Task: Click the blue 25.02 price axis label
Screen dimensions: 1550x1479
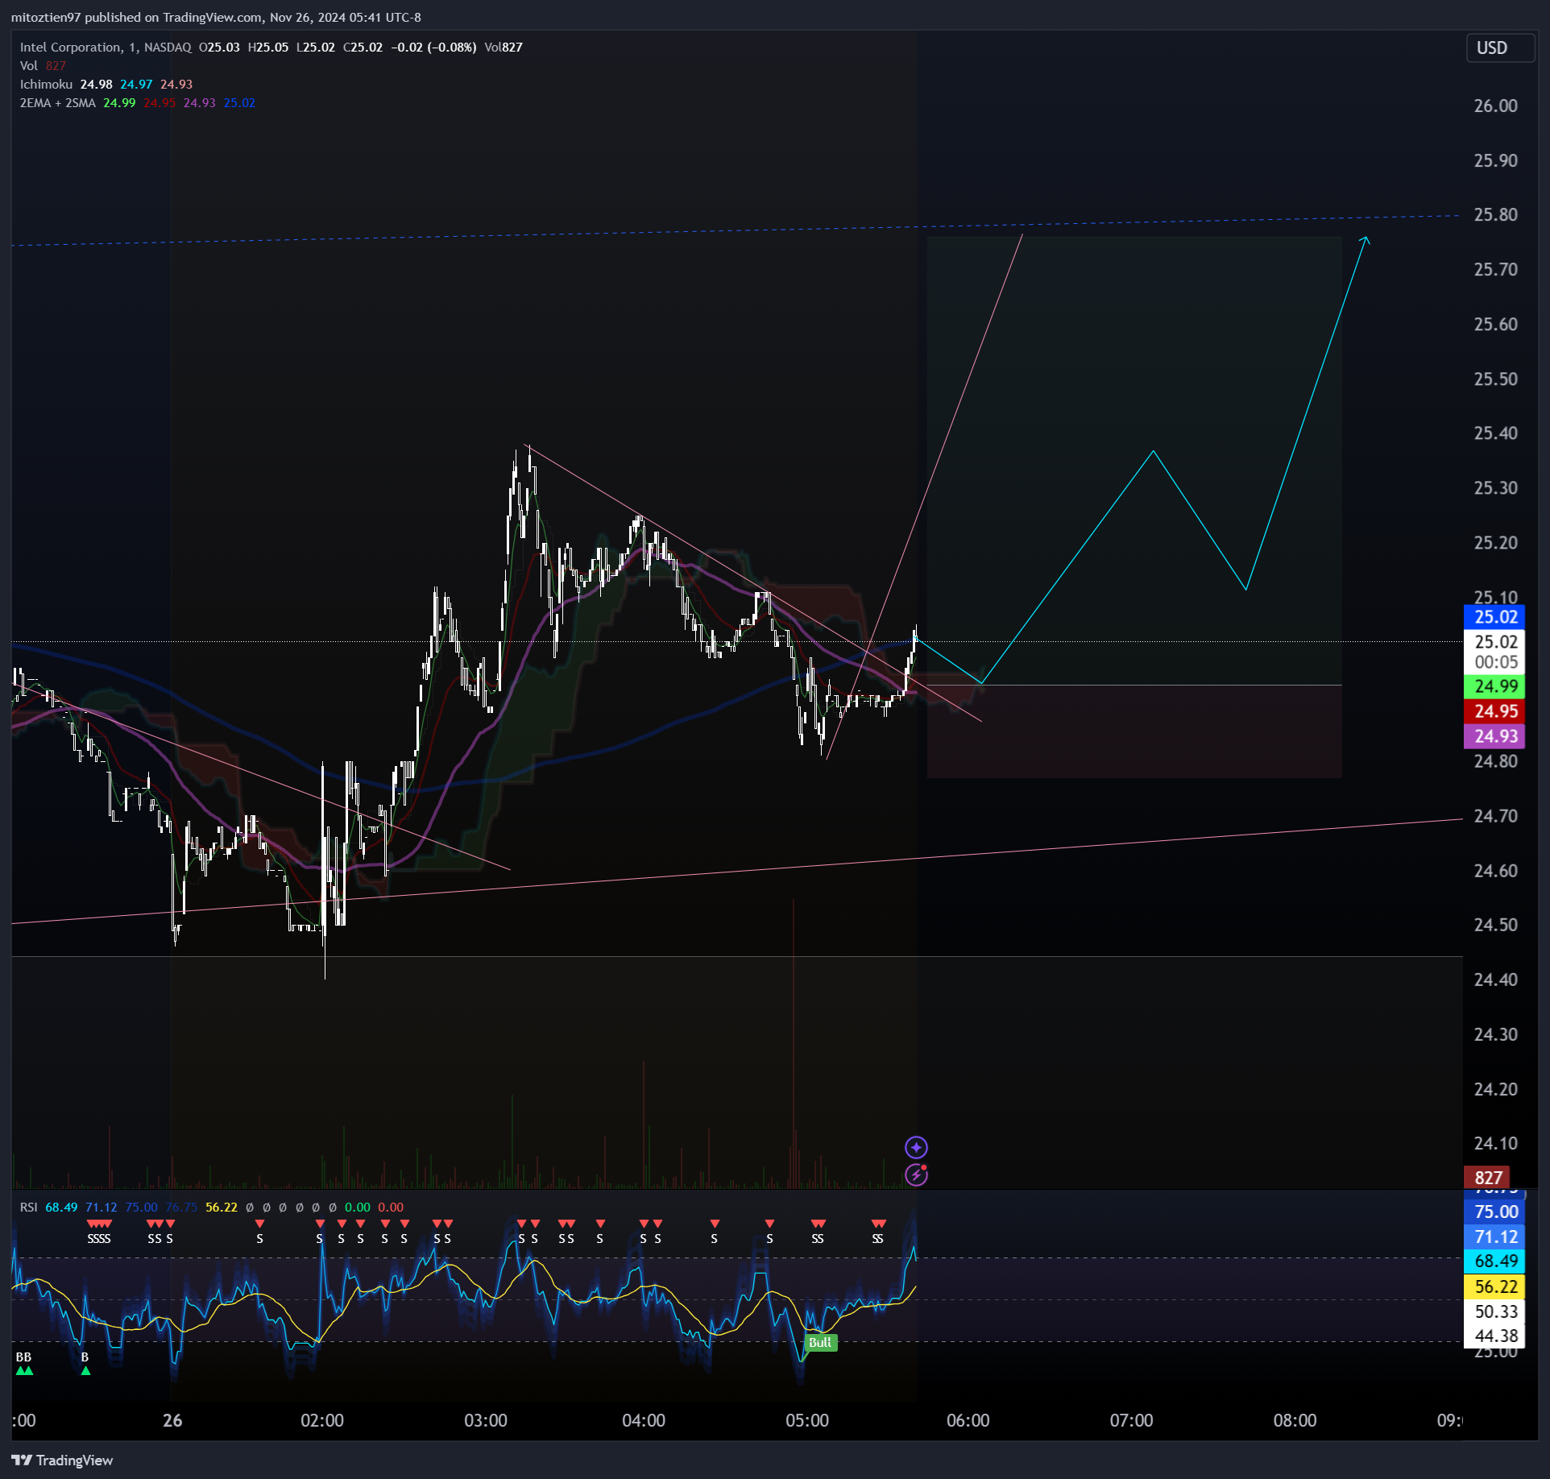Action: [x=1494, y=617]
